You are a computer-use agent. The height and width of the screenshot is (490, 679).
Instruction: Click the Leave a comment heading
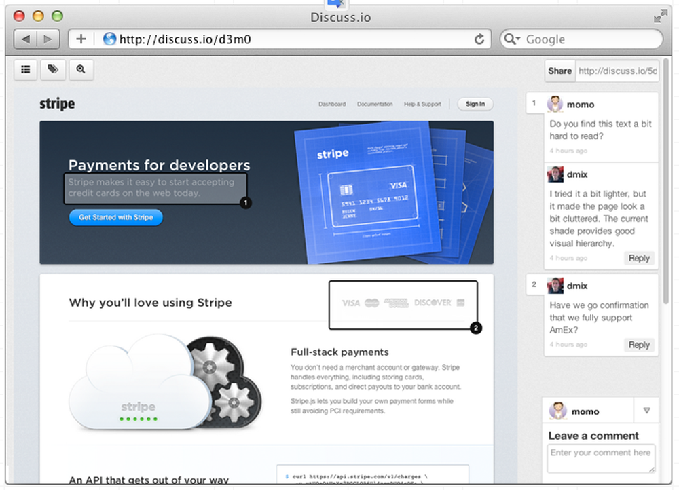point(593,436)
